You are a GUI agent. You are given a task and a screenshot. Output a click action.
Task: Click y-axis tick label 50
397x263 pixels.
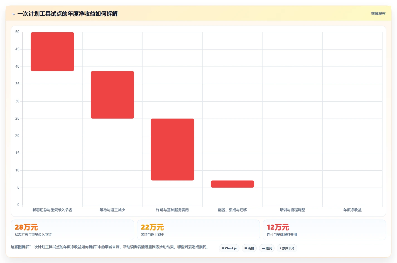click(x=17, y=32)
